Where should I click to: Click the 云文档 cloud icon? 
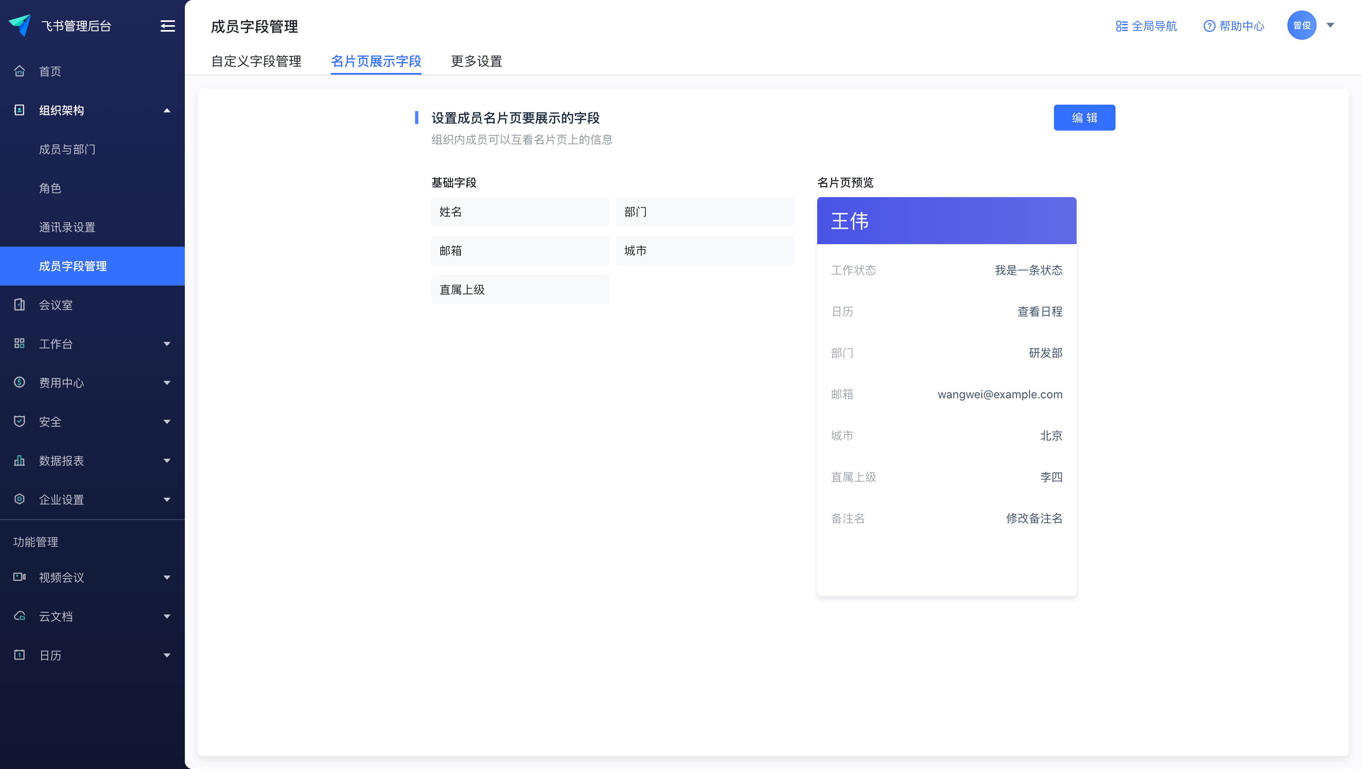[19, 616]
